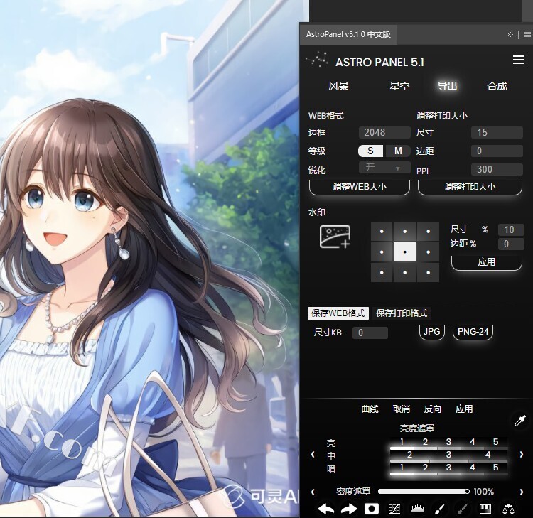Viewport: 533px width, 518px height.
Task: Open the 锐化 sharpening dropdown
Action: click(x=384, y=168)
